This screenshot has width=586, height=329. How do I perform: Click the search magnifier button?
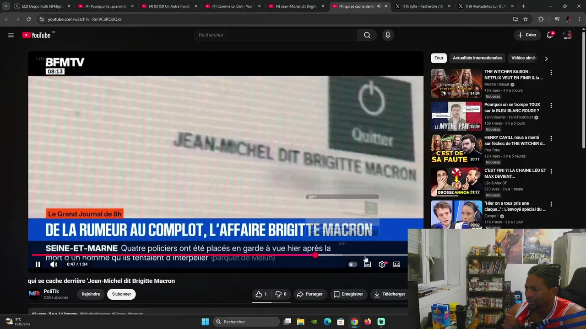click(367, 35)
